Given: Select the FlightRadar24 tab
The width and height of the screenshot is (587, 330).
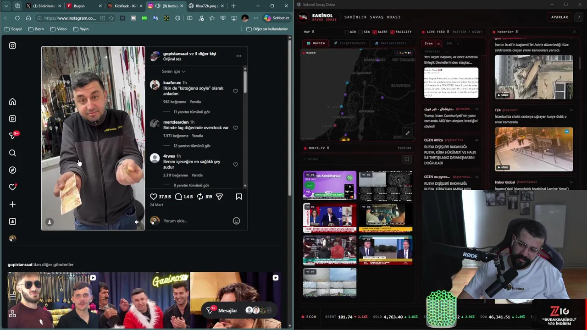Looking at the screenshot, I should point(349,43).
